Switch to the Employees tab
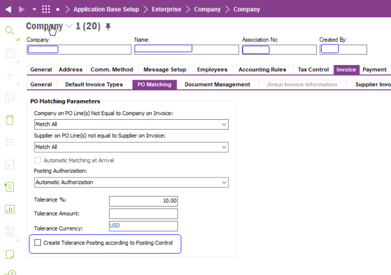391x275 pixels. click(x=212, y=70)
